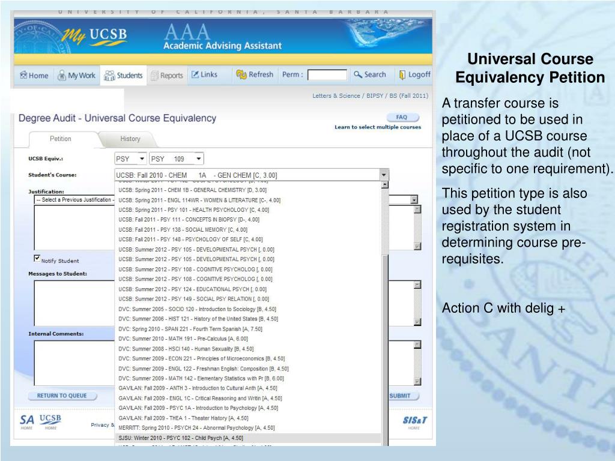Click the Return to Queue button
This screenshot has width=615, height=461.
pyautogui.click(x=62, y=396)
